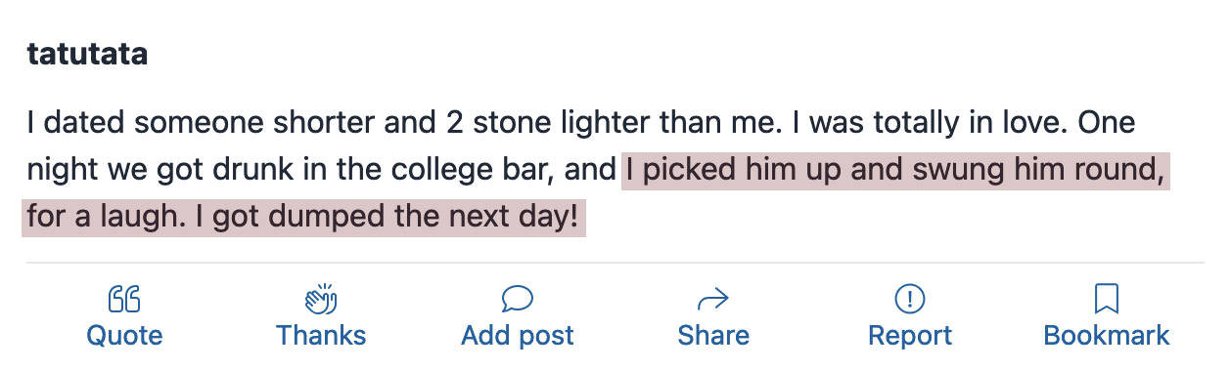Select the Quote text label
This screenshot has height=371, width=1231.
tap(124, 336)
